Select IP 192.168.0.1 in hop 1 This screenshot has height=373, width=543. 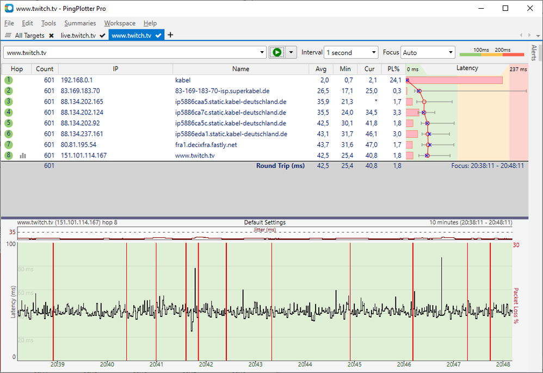click(77, 80)
